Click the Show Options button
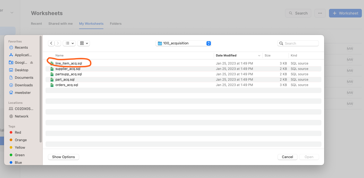 (64, 157)
